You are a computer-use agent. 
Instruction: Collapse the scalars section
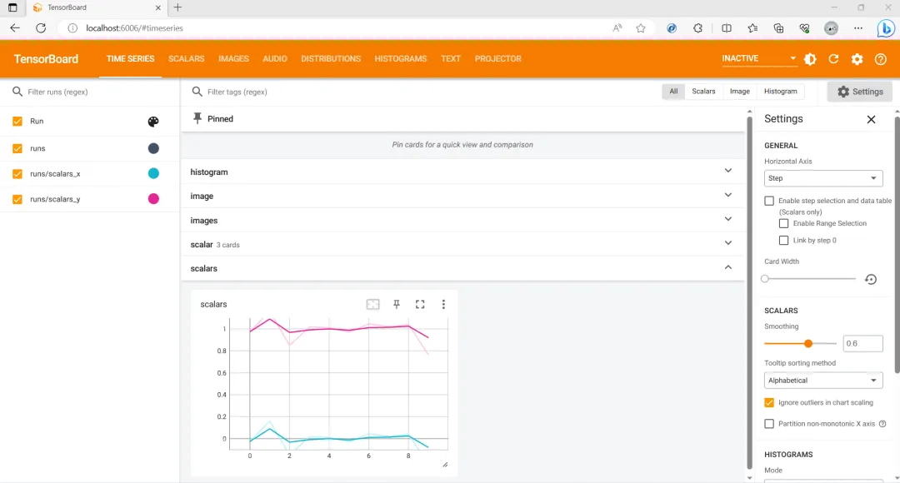click(x=727, y=268)
